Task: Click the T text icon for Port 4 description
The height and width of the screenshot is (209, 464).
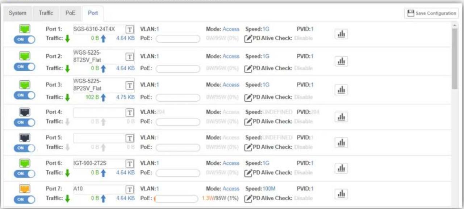Action: 129,112
